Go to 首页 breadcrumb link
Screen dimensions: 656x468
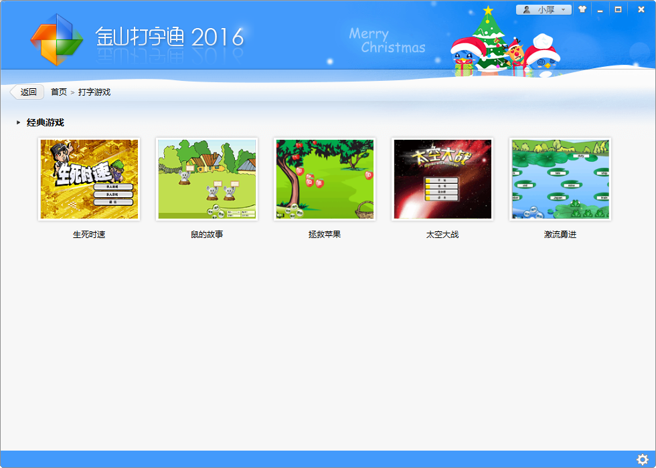point(59,92)
